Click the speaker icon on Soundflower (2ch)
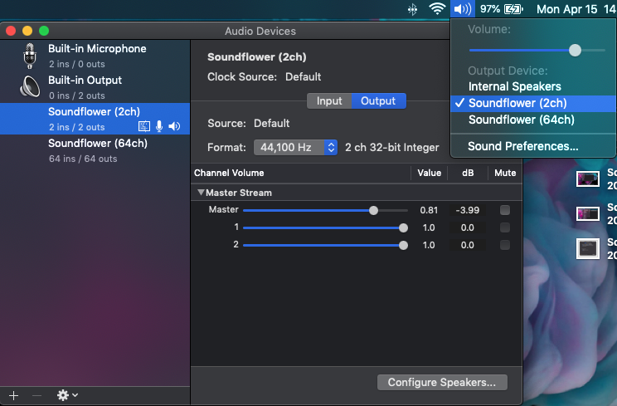 coord(174,127)
